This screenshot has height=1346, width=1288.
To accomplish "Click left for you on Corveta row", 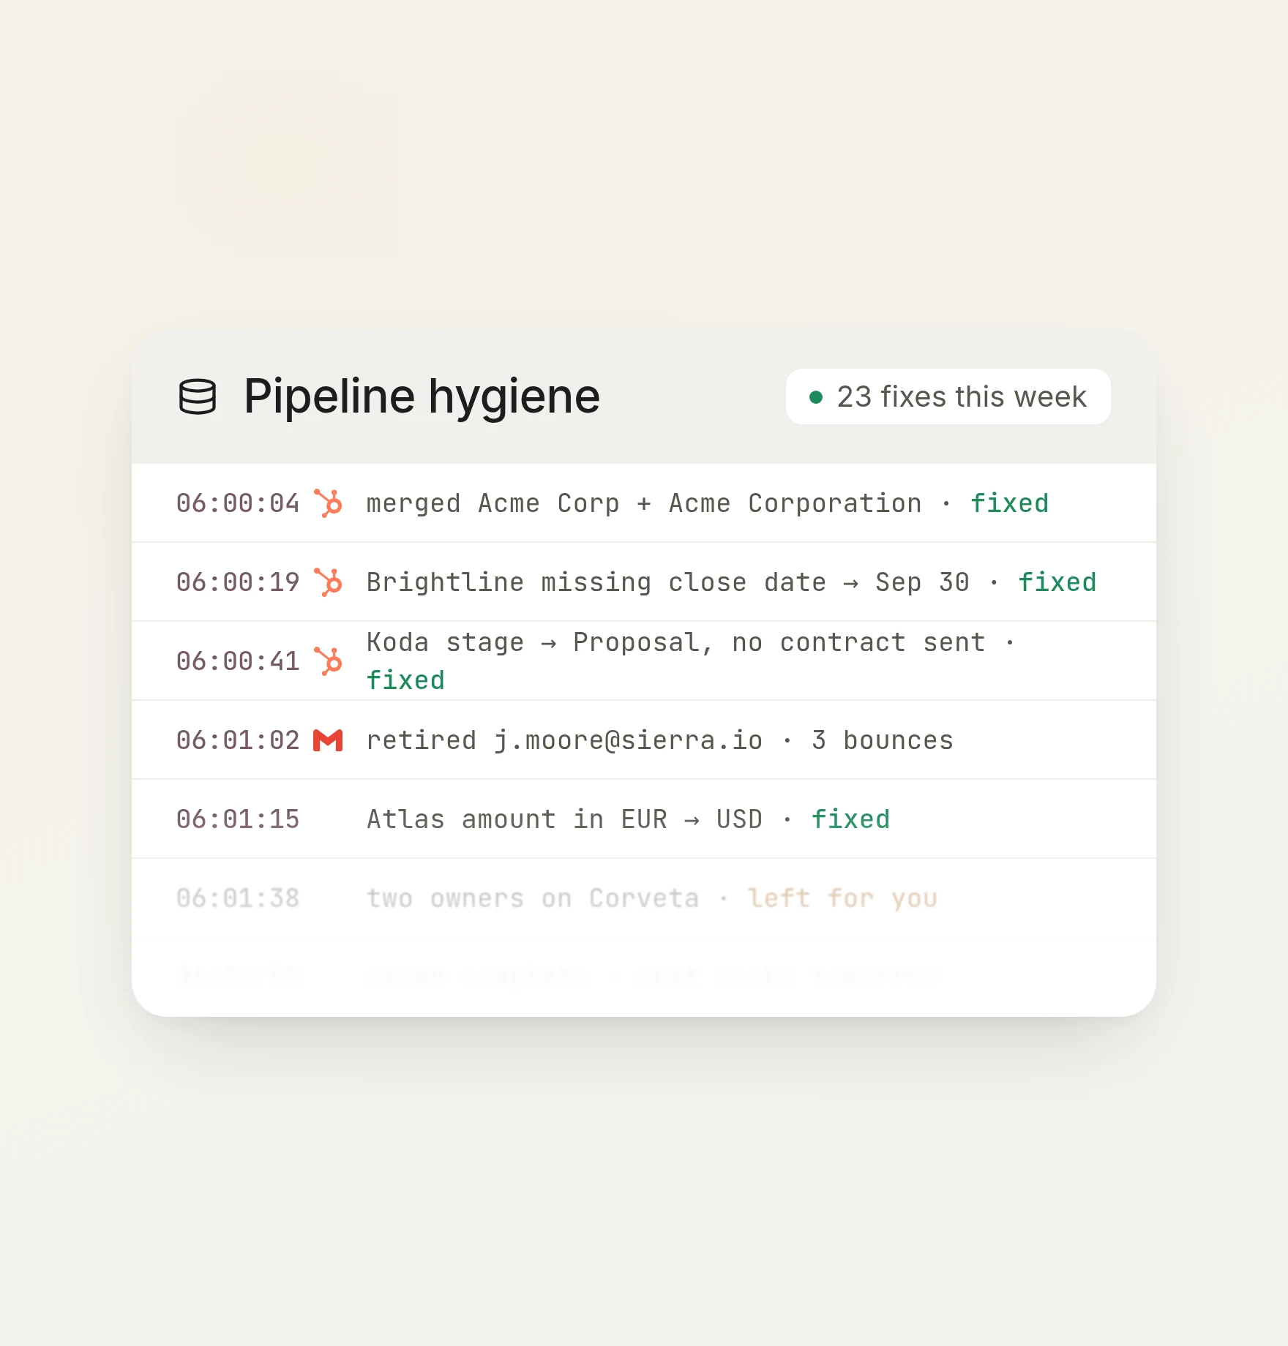I will pyautogui.click(x=842, y=898).
